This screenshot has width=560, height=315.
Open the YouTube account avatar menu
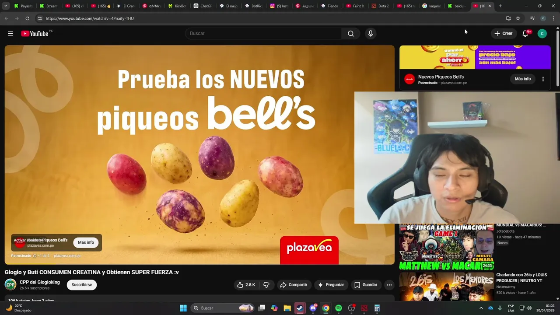[542, 34]
